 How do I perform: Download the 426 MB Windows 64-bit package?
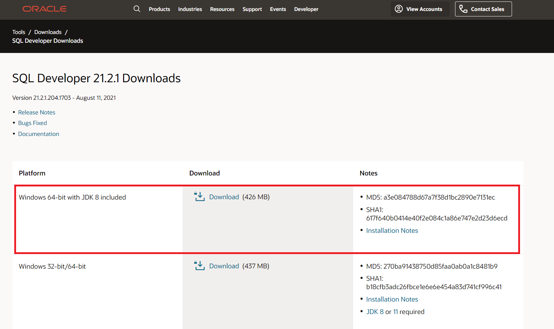coord(224,197)
